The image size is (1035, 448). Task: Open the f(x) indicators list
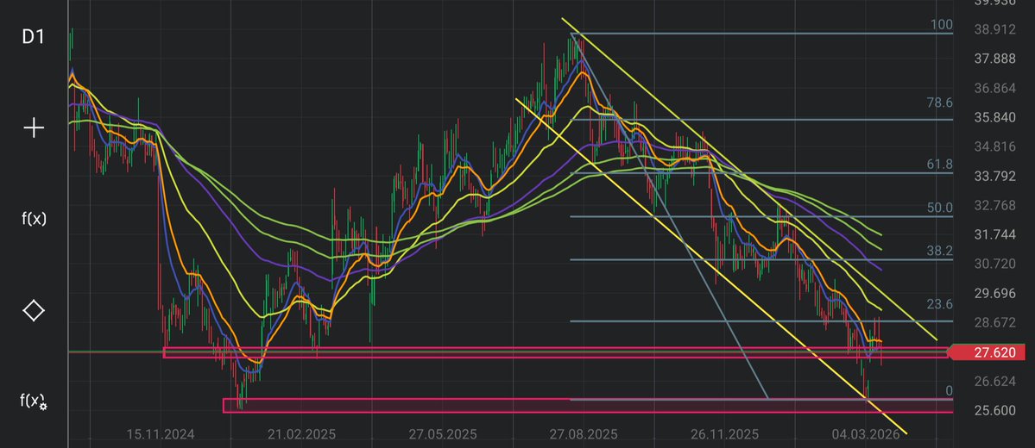point(34,219)
